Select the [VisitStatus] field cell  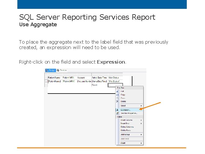click(115, 81)
